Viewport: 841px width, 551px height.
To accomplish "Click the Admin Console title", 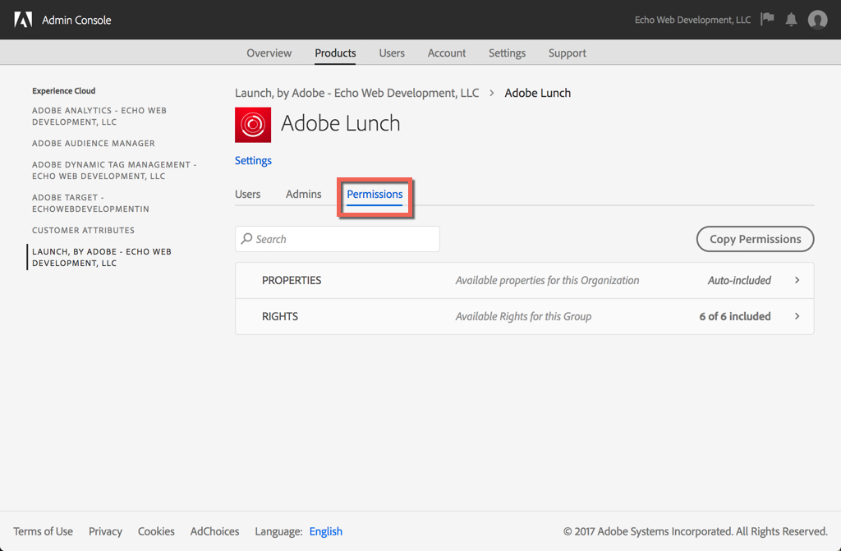I will pyautogui.click(x=76, y=20).
